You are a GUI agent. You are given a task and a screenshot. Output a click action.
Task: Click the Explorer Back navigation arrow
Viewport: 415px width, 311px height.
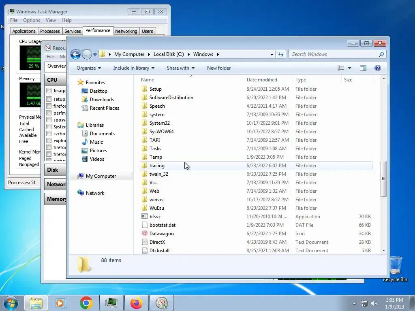75,55
